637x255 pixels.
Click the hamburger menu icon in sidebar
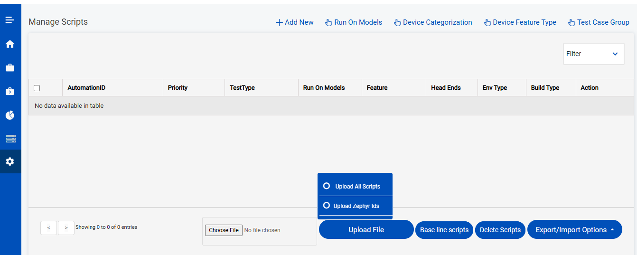tap(10, 20)
